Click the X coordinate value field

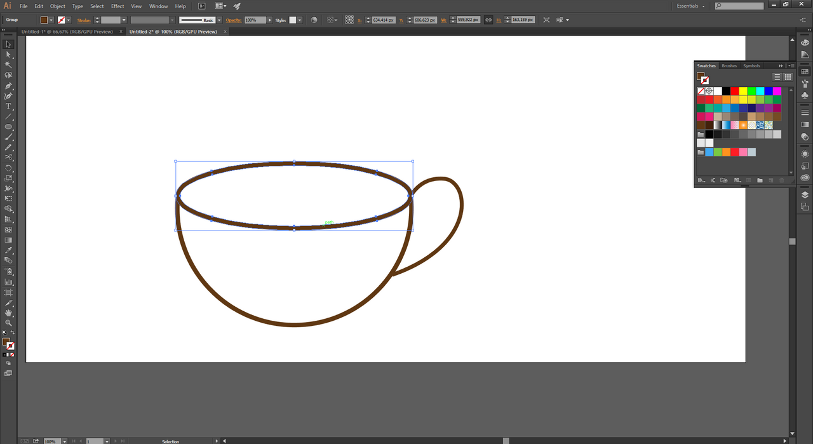(384, 20)
